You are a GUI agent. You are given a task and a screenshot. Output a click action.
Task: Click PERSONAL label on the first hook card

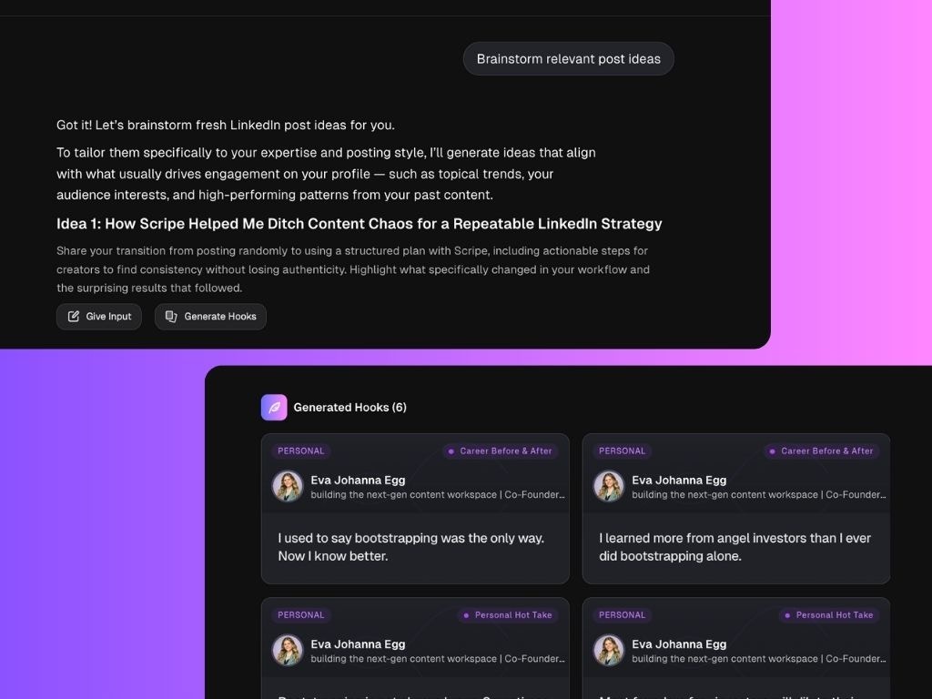click(x=300, y=451)
